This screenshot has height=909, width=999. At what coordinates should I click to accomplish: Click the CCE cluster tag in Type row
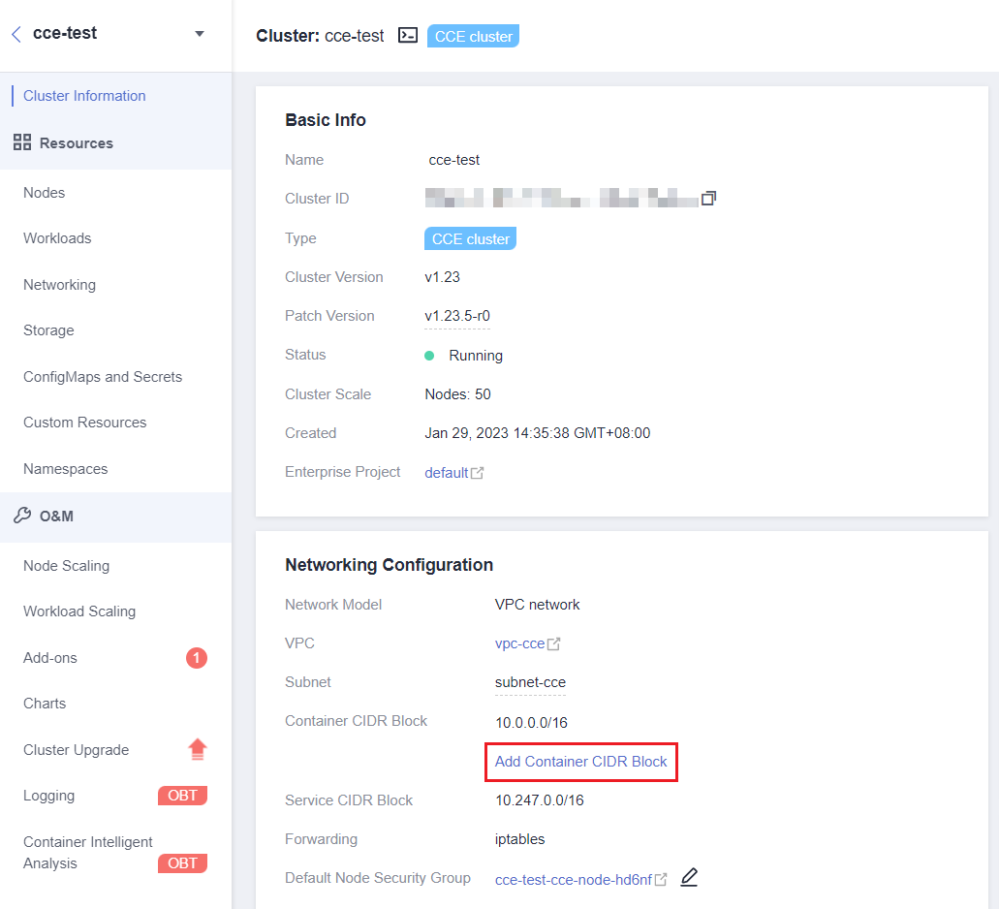pos(470,238)
